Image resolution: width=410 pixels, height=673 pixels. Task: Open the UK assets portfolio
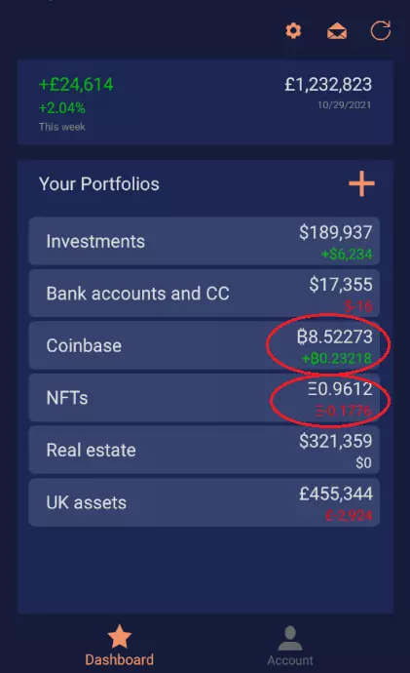click(205, 502)
